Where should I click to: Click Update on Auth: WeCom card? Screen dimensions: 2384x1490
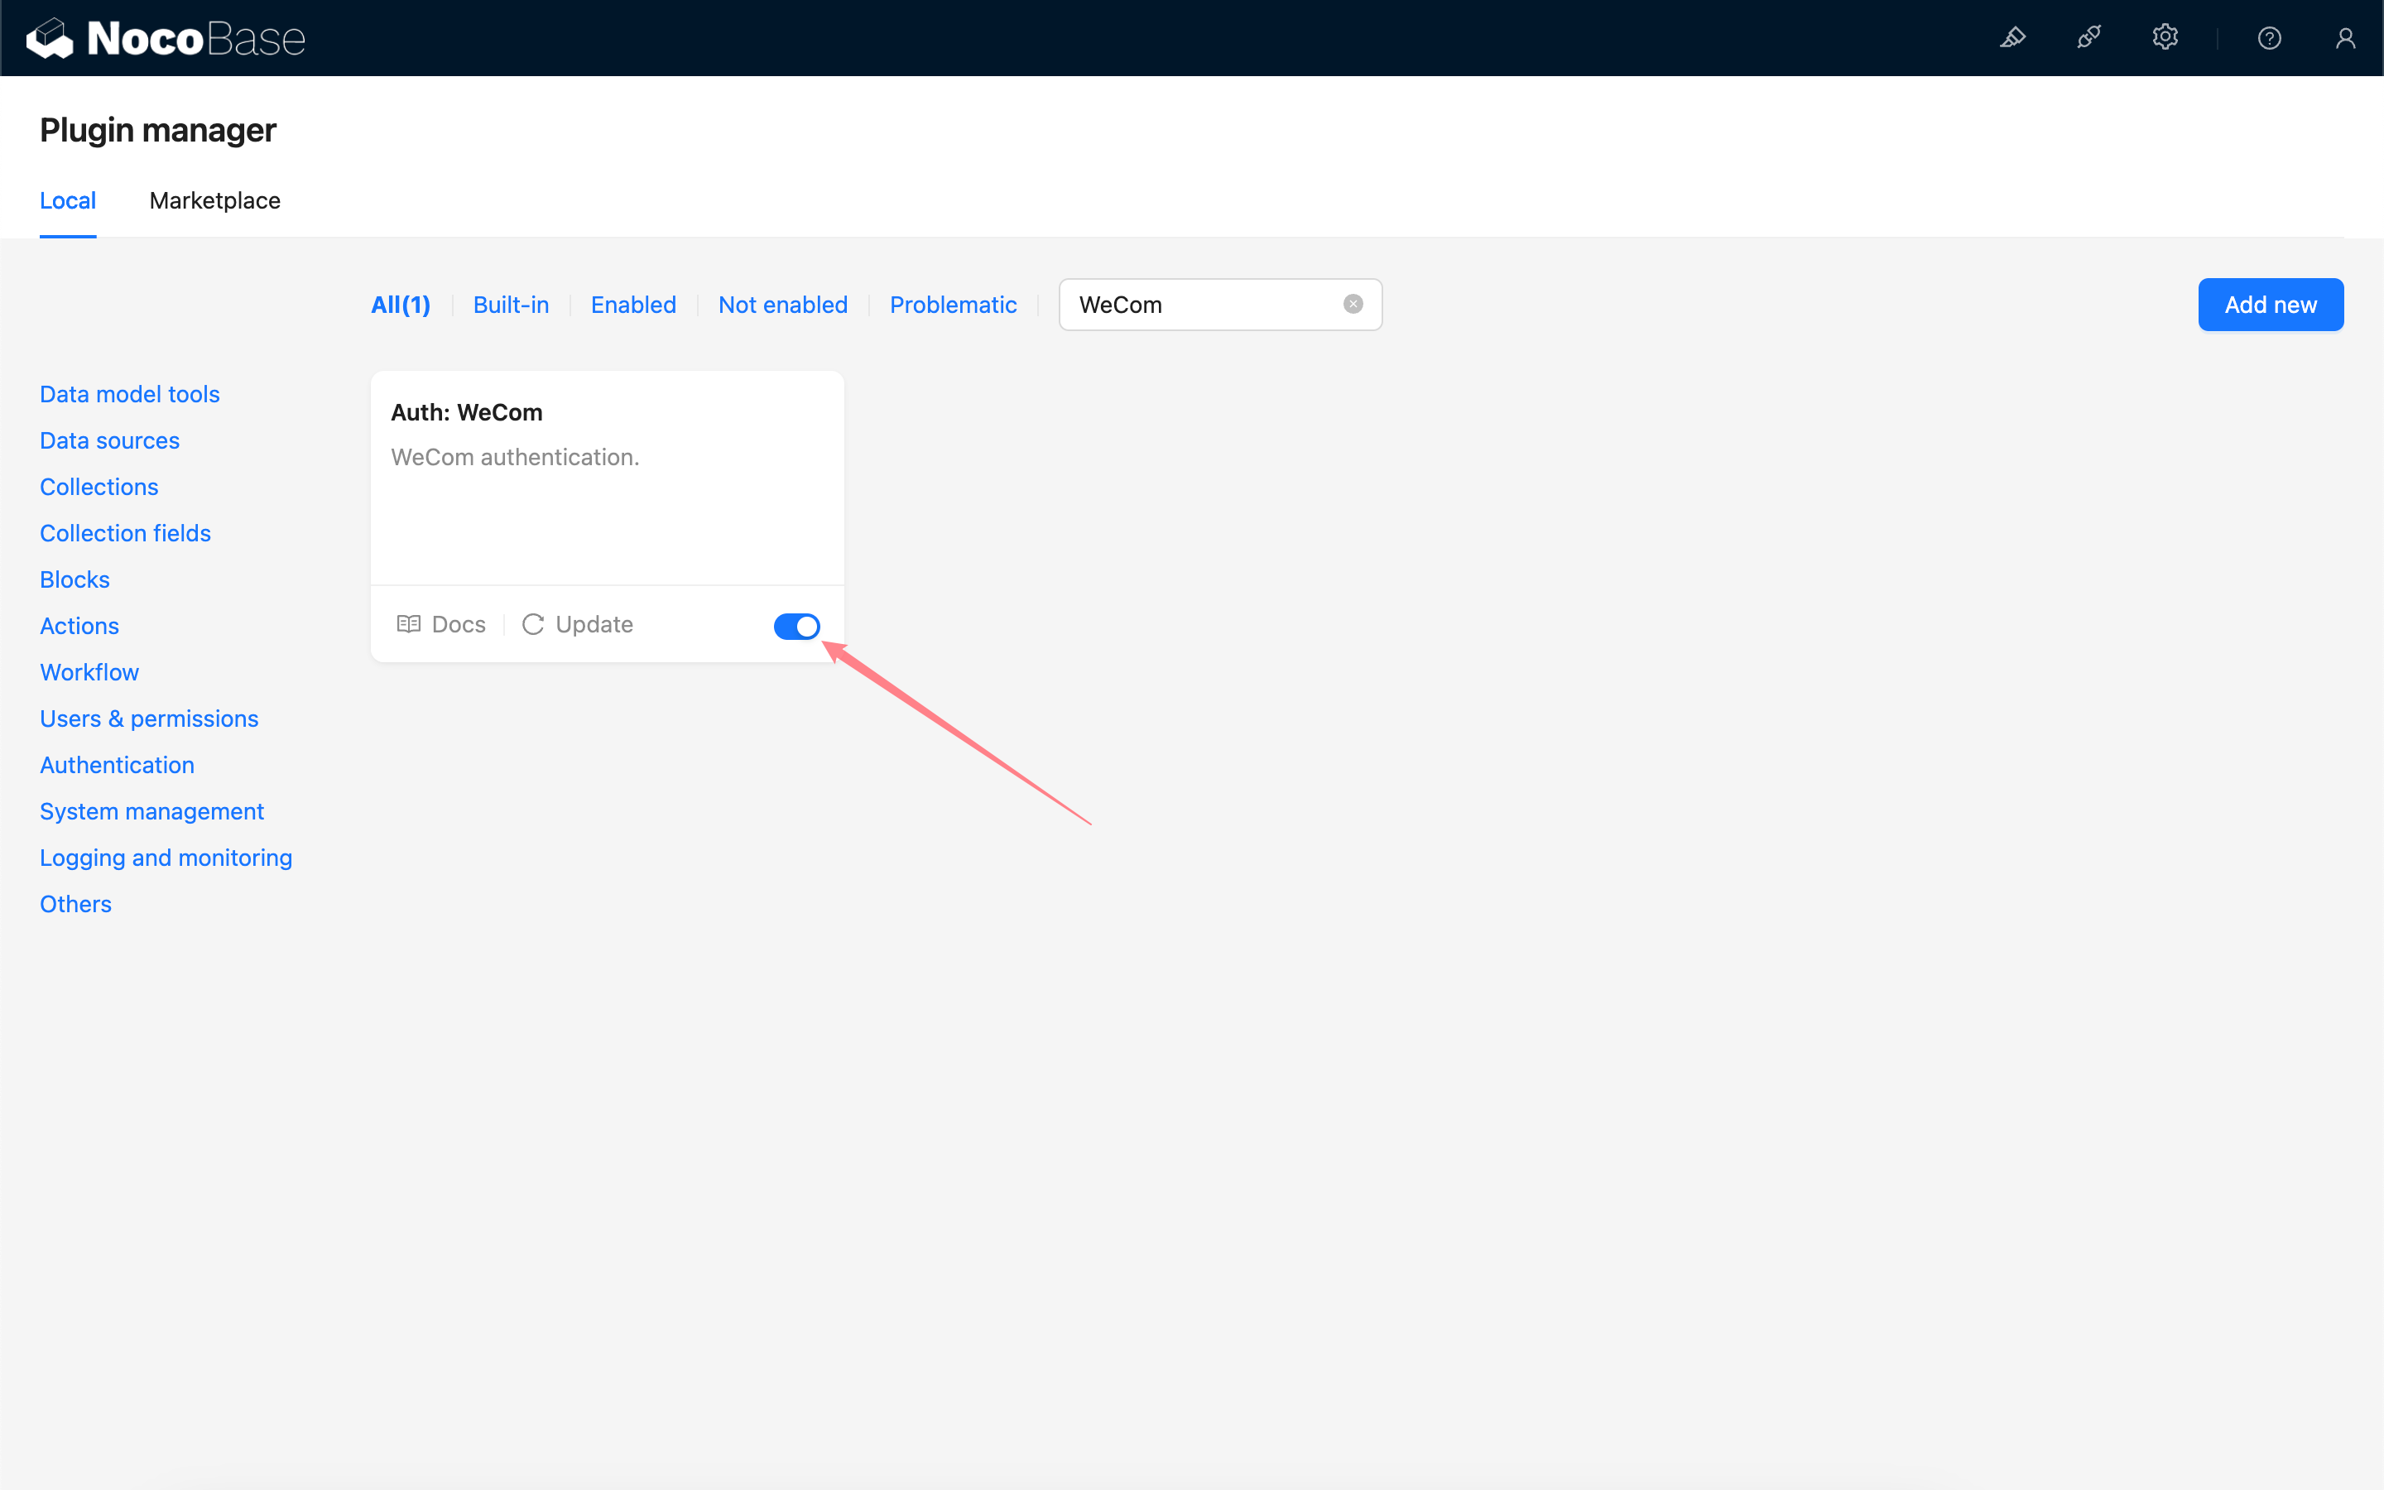[x=577, y=625]
